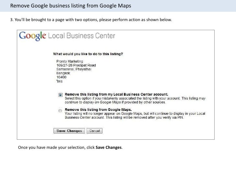Viewport: 236px width, 177px height.
Task: Click the Local Business Center heading text
Action: 82,36
